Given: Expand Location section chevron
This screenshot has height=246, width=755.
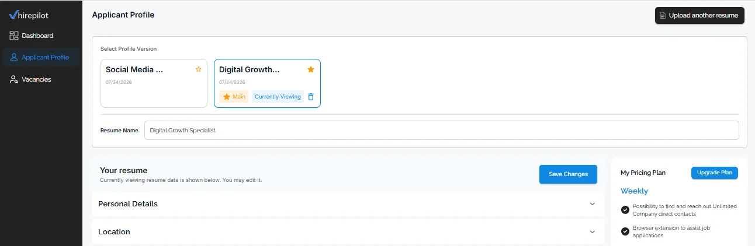Looking at the screenshot, I should click(x=593, y=232).
